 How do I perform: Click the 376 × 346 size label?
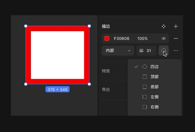click(x=57, y=89)
